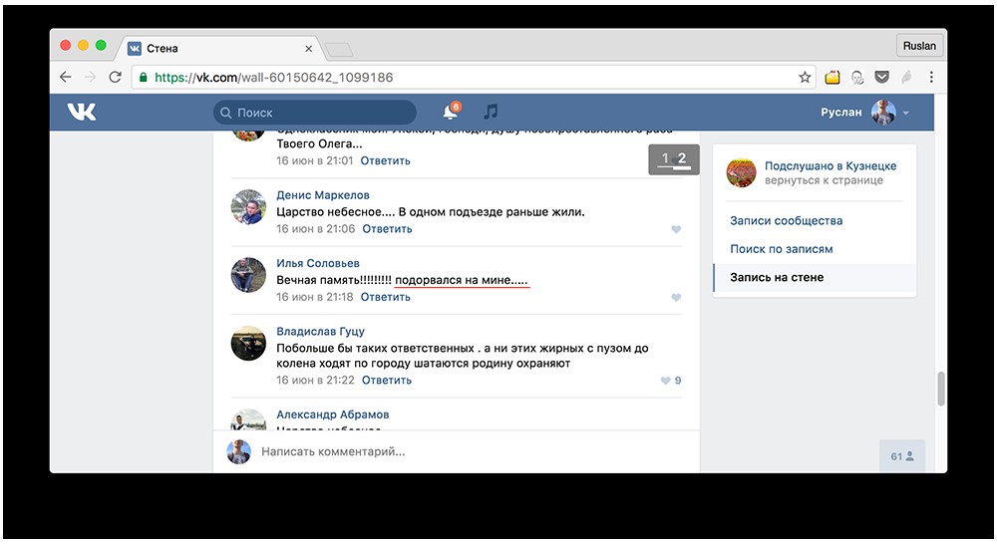Focus the Поиск search field

tap(315, 113)
